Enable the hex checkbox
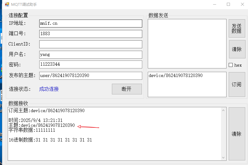The height and width of the screenshot is (165, 248). [x=231, y=65]
